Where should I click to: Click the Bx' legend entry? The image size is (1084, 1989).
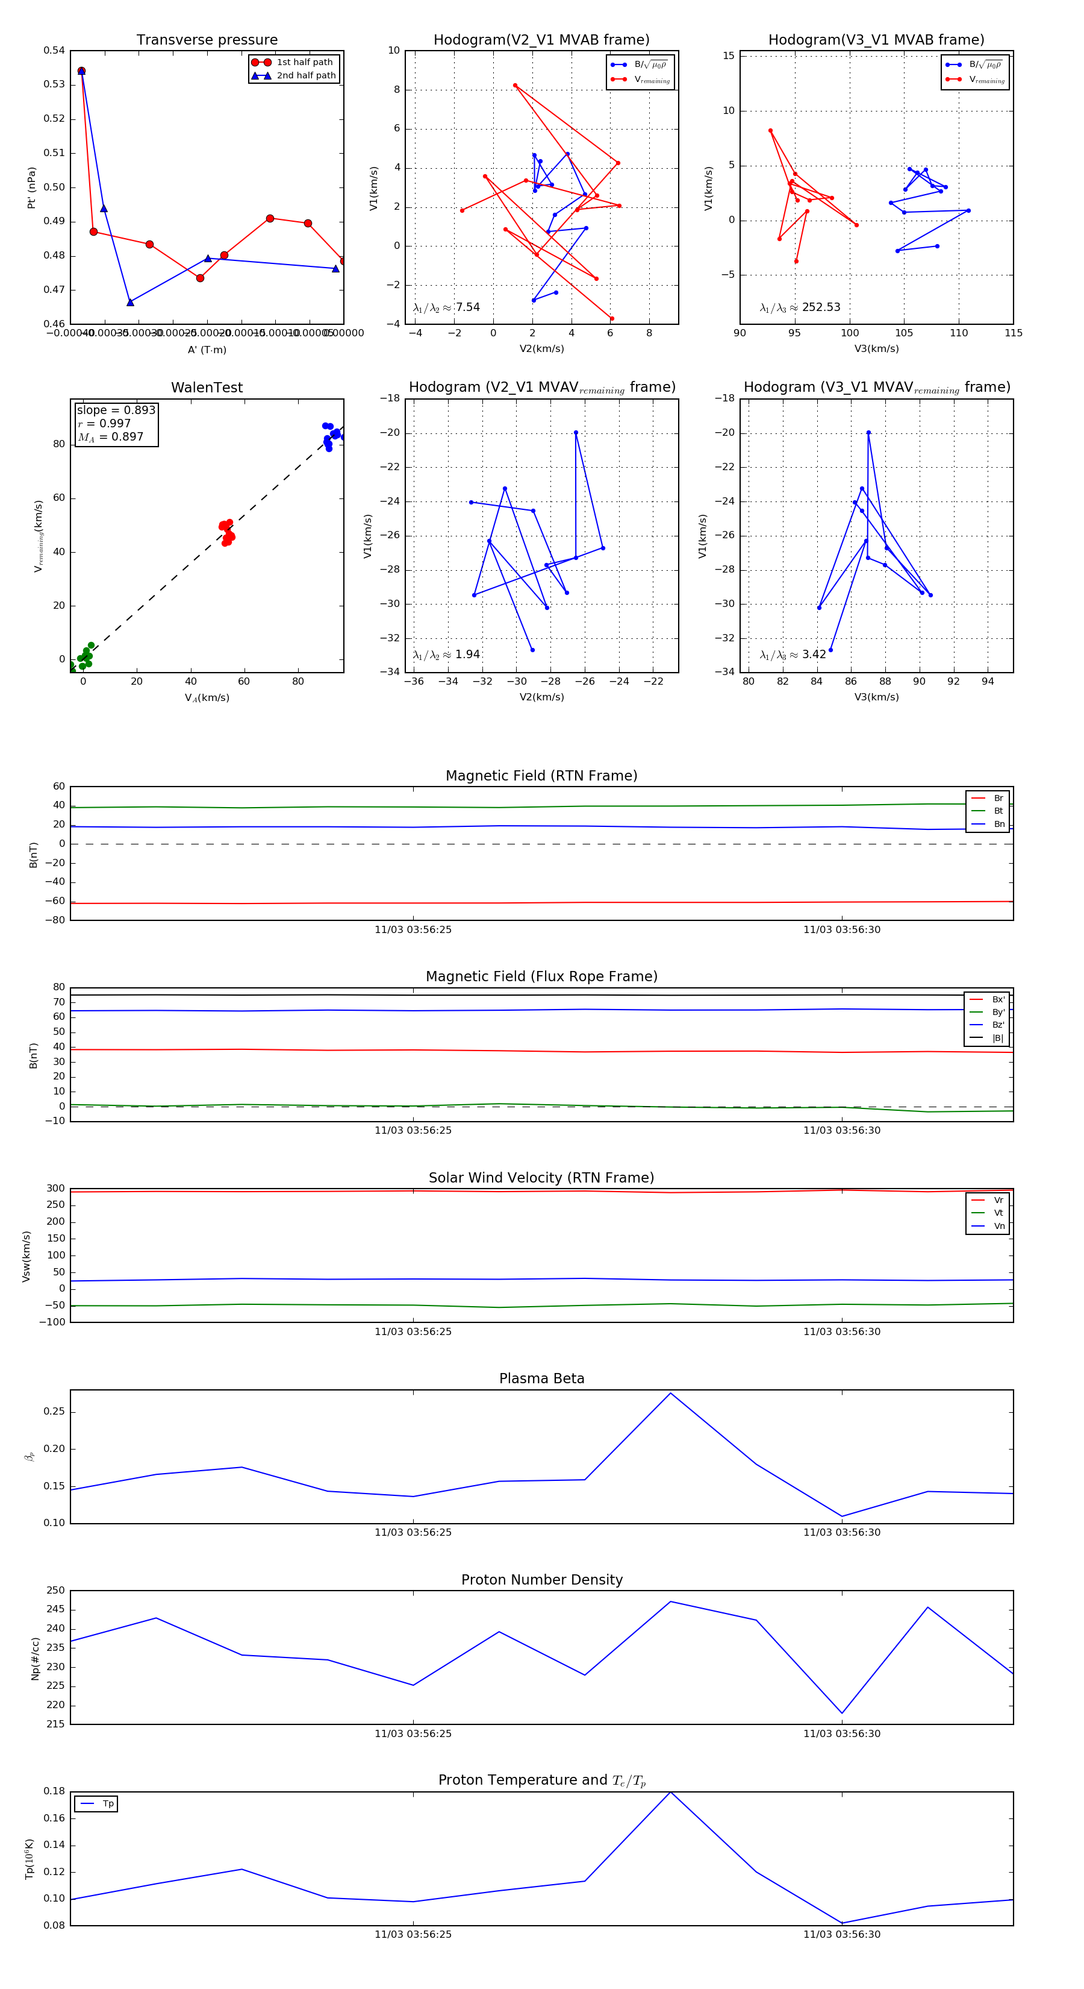pyautogui.click(x=988, y=1000)
